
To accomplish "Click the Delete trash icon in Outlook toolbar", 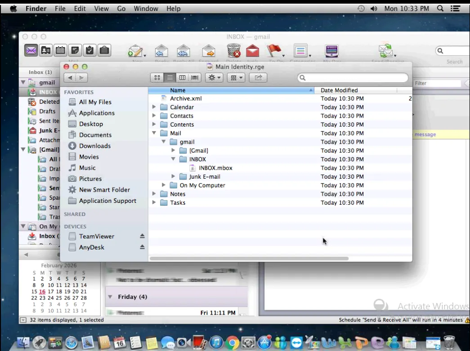I will pos(233,51).
